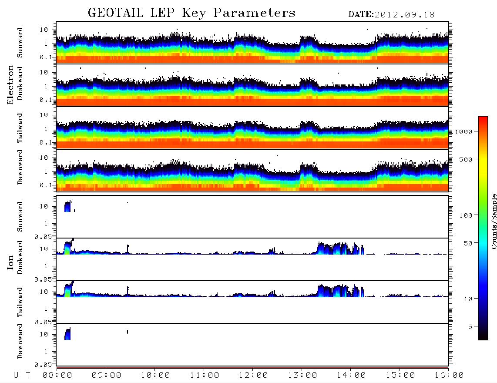Image resolution: width=497 pixels, height=383 pixels.
Task: Click the "10:00" time tick label
Action: pyautogui.click(x=155, y=376)
